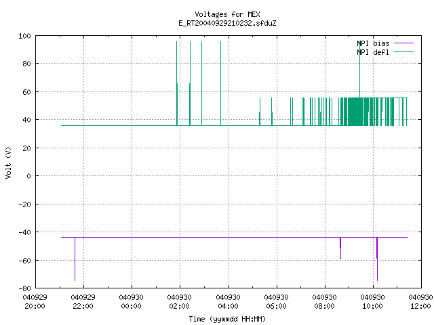Click the x-axis time label '06:00'
434x325 pixels.
pos(276,306)
